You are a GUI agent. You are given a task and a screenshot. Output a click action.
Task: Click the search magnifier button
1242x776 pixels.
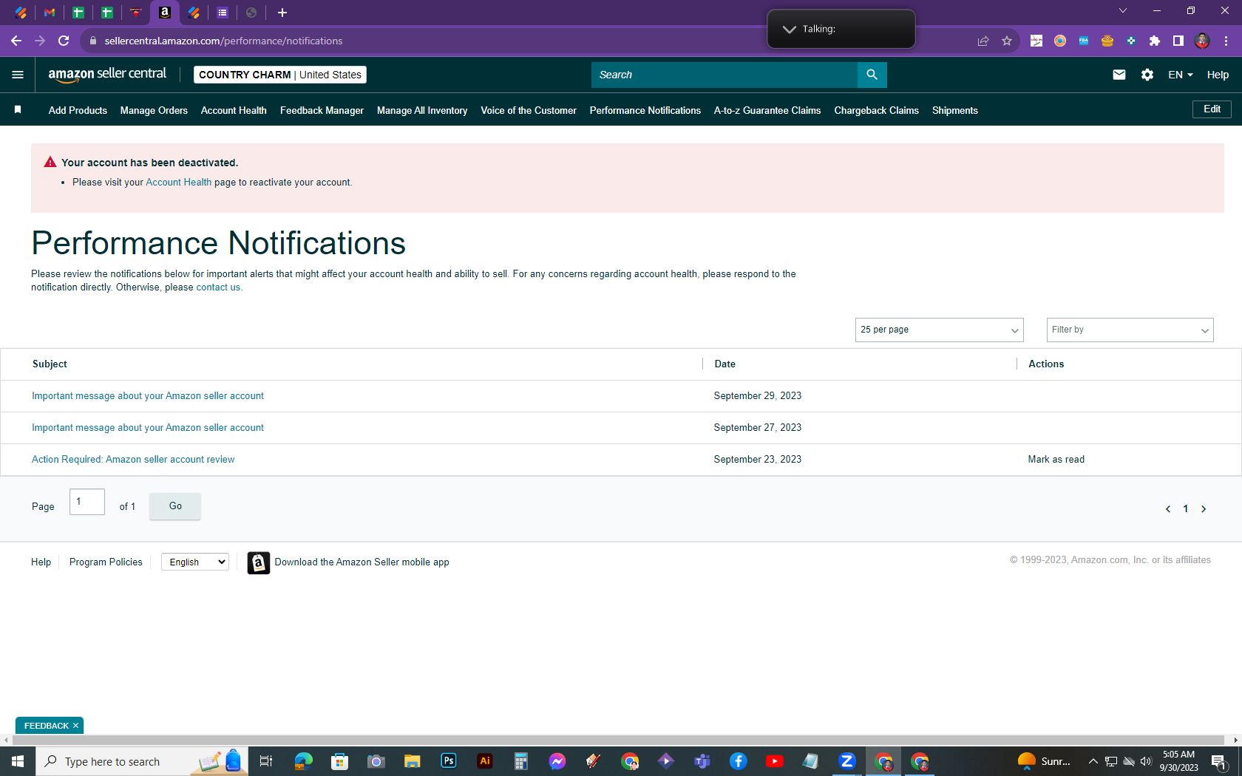[872, 75]
